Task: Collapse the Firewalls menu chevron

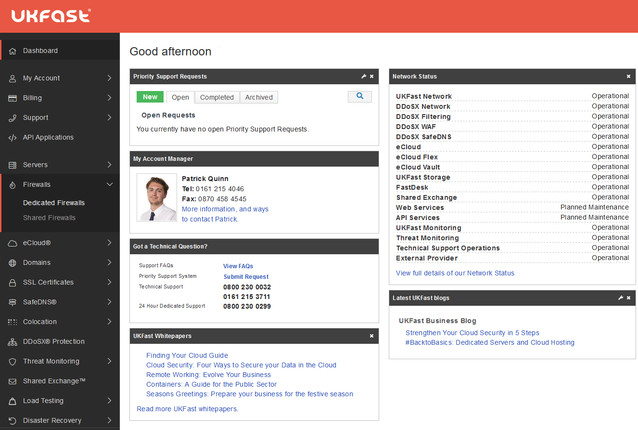Action: (109, 184)
